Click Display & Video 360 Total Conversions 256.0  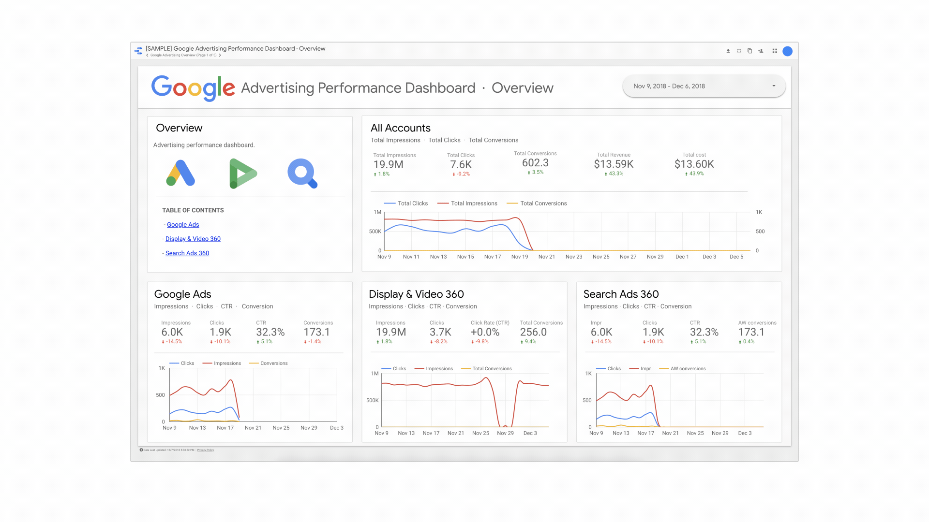coord(533,333)
